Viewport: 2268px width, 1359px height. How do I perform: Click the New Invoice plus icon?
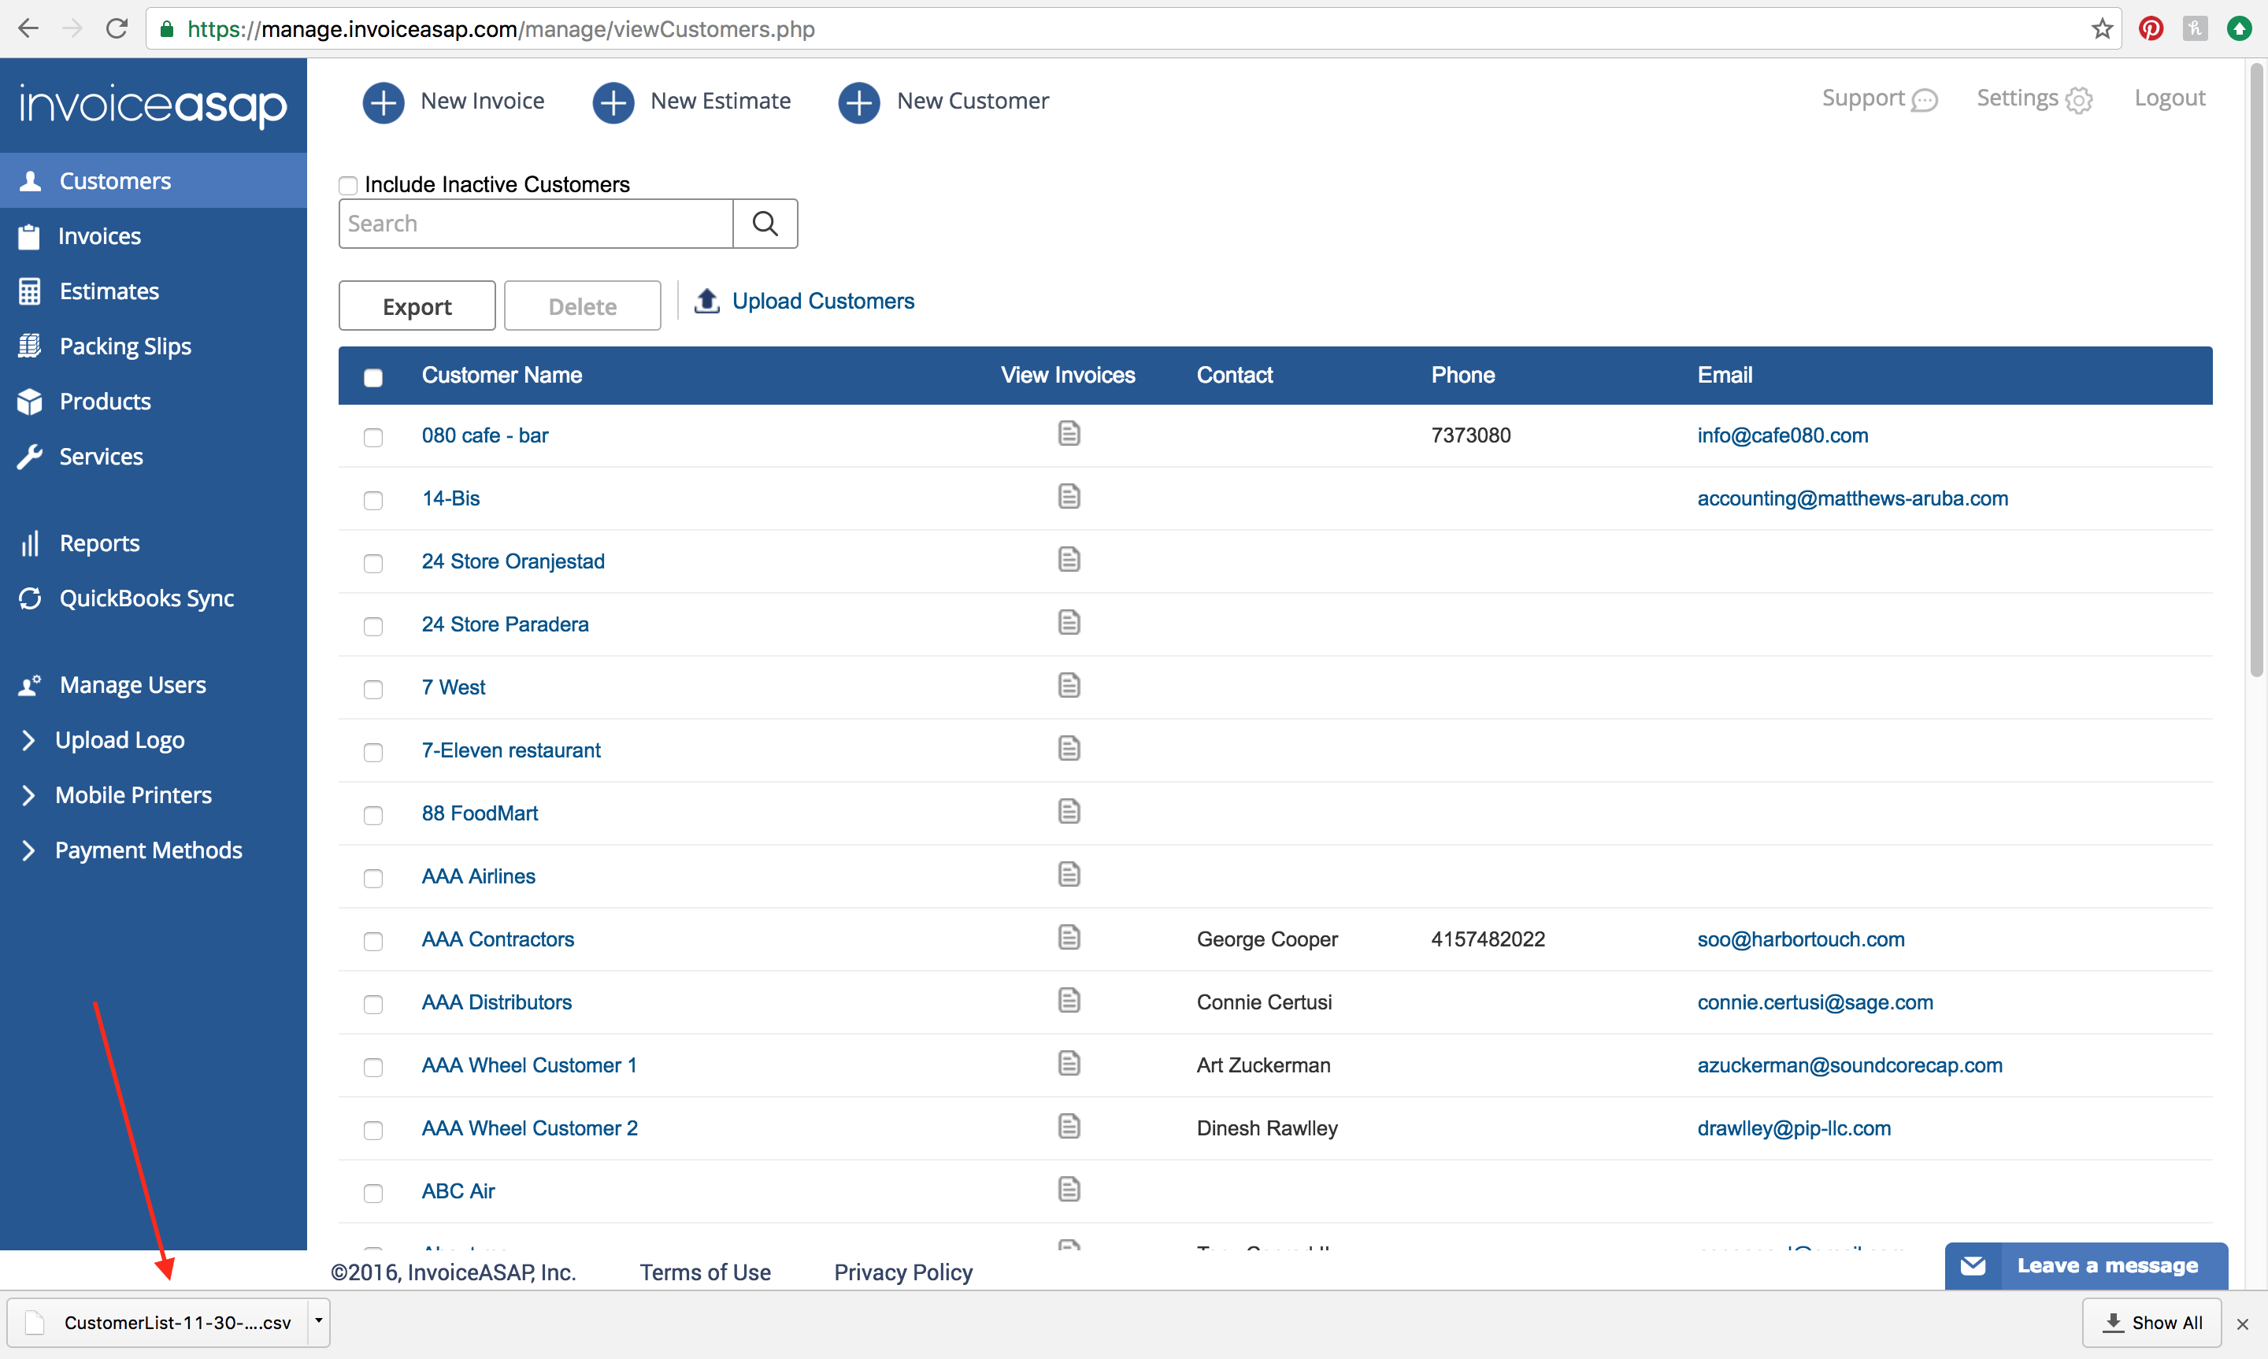[383, 102]
